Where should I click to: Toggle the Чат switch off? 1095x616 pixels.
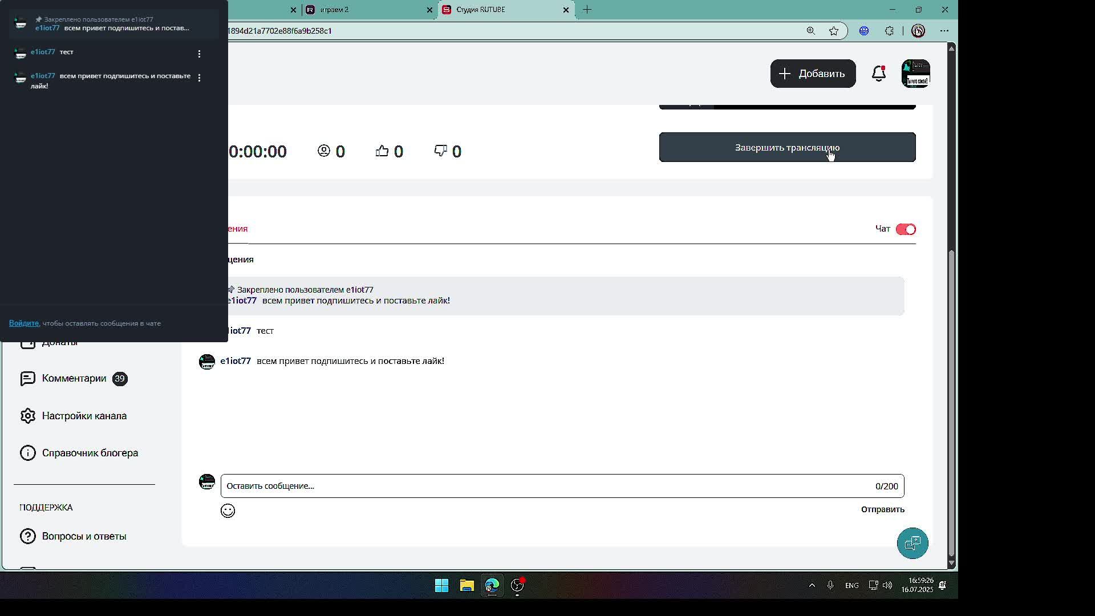(x=905, y=229)
